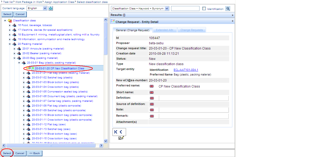Click the edit pencil icon below navigation arrows

point(121,138)
